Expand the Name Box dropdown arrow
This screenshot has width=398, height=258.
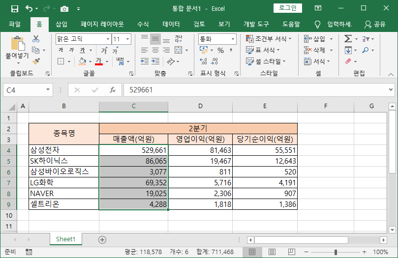(48, 90)
